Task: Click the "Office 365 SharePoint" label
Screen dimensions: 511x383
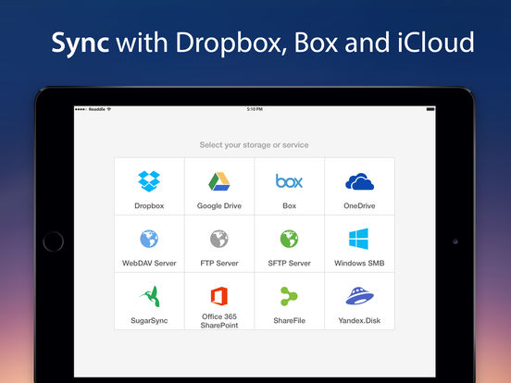Action: [219, 321]
